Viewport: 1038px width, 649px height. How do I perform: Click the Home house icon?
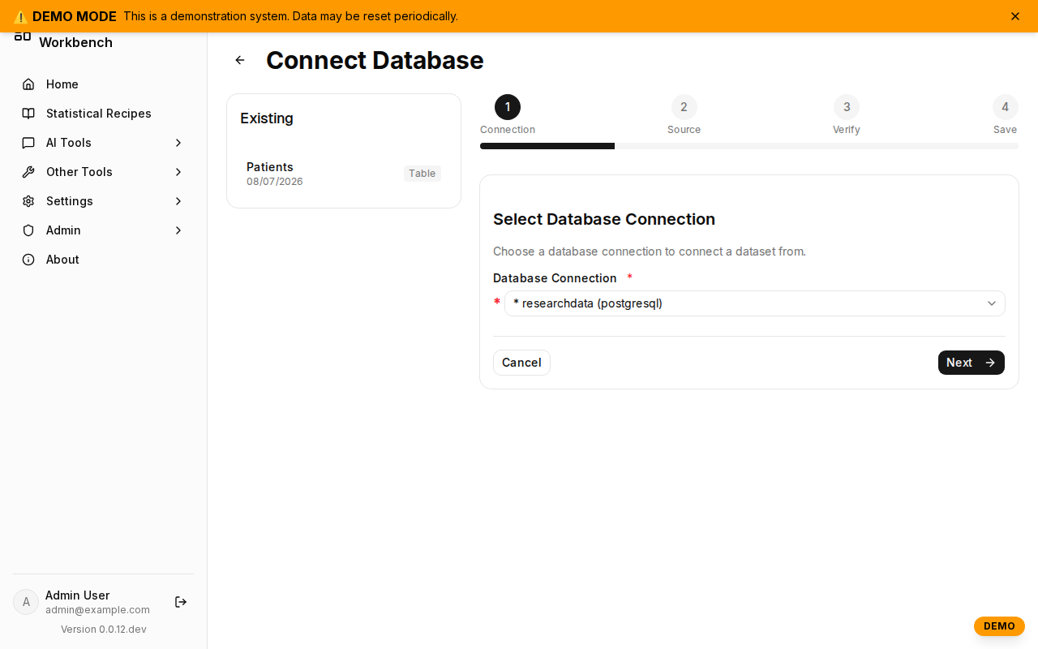point(28,84)
